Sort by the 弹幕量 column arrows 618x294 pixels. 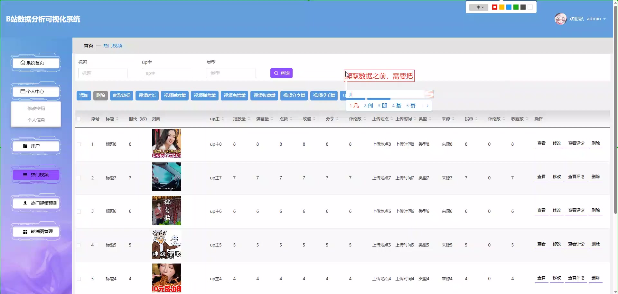[x=272, y=119]
